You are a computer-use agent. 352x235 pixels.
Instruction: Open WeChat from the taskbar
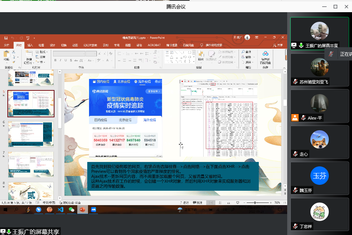tap(71, 210)
